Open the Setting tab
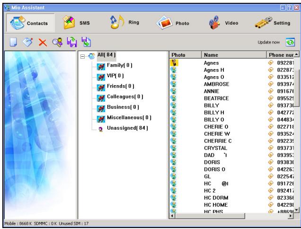Viewport: 301px width, 229px height. click(273, 23)
